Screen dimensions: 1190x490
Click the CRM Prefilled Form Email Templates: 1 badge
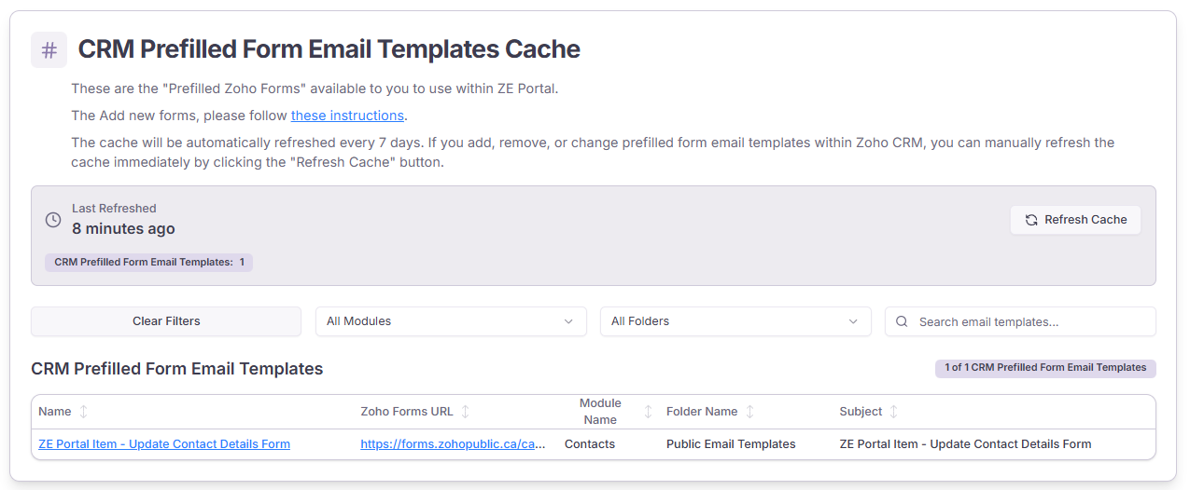[x=148, y=263]
